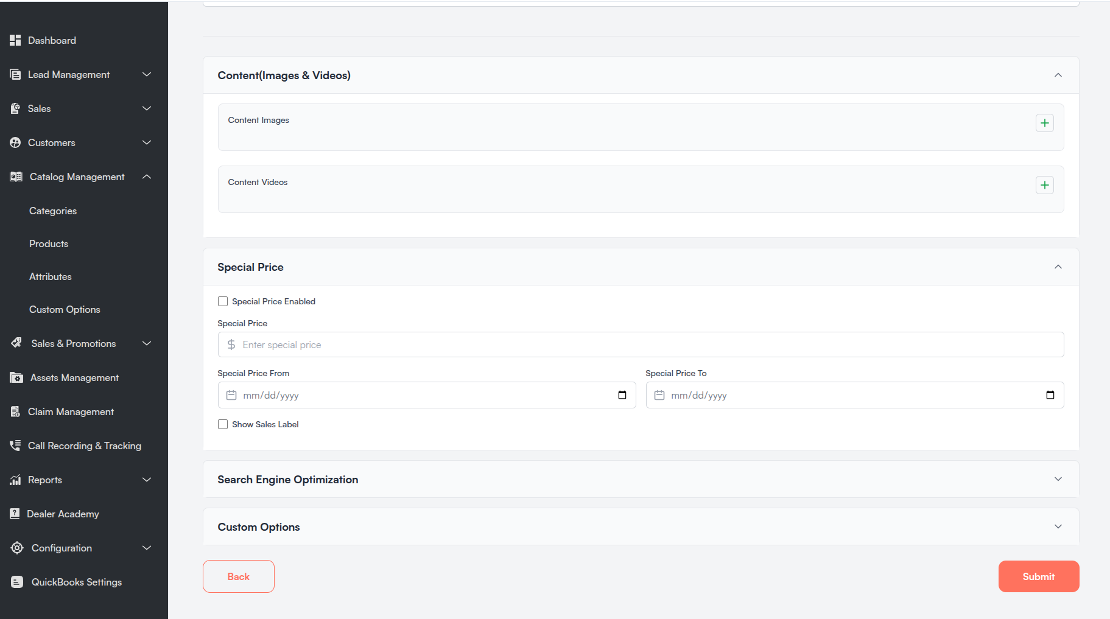Click the Sales sidebar icon

point(15,108)
